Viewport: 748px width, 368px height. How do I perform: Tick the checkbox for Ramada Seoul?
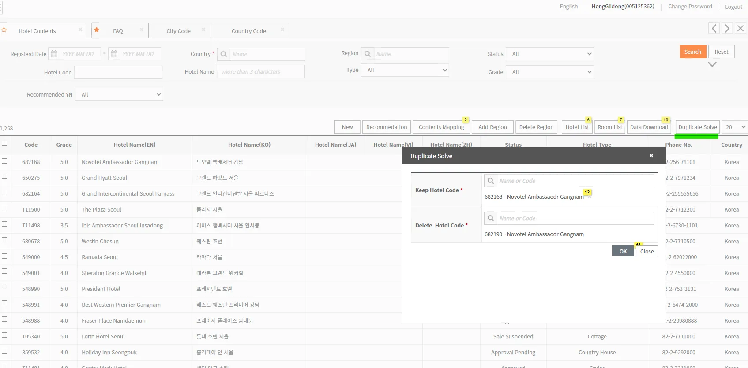pos(4,256)
